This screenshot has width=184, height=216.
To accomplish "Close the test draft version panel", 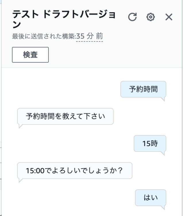I will [x=169, y=17].
